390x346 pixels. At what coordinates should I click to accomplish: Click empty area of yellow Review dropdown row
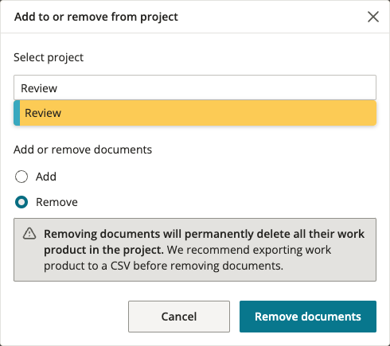pos(217,113)
